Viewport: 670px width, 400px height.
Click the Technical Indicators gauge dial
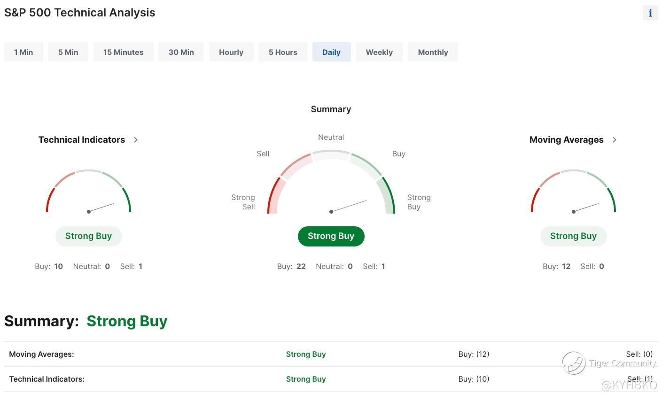point(88,192)
